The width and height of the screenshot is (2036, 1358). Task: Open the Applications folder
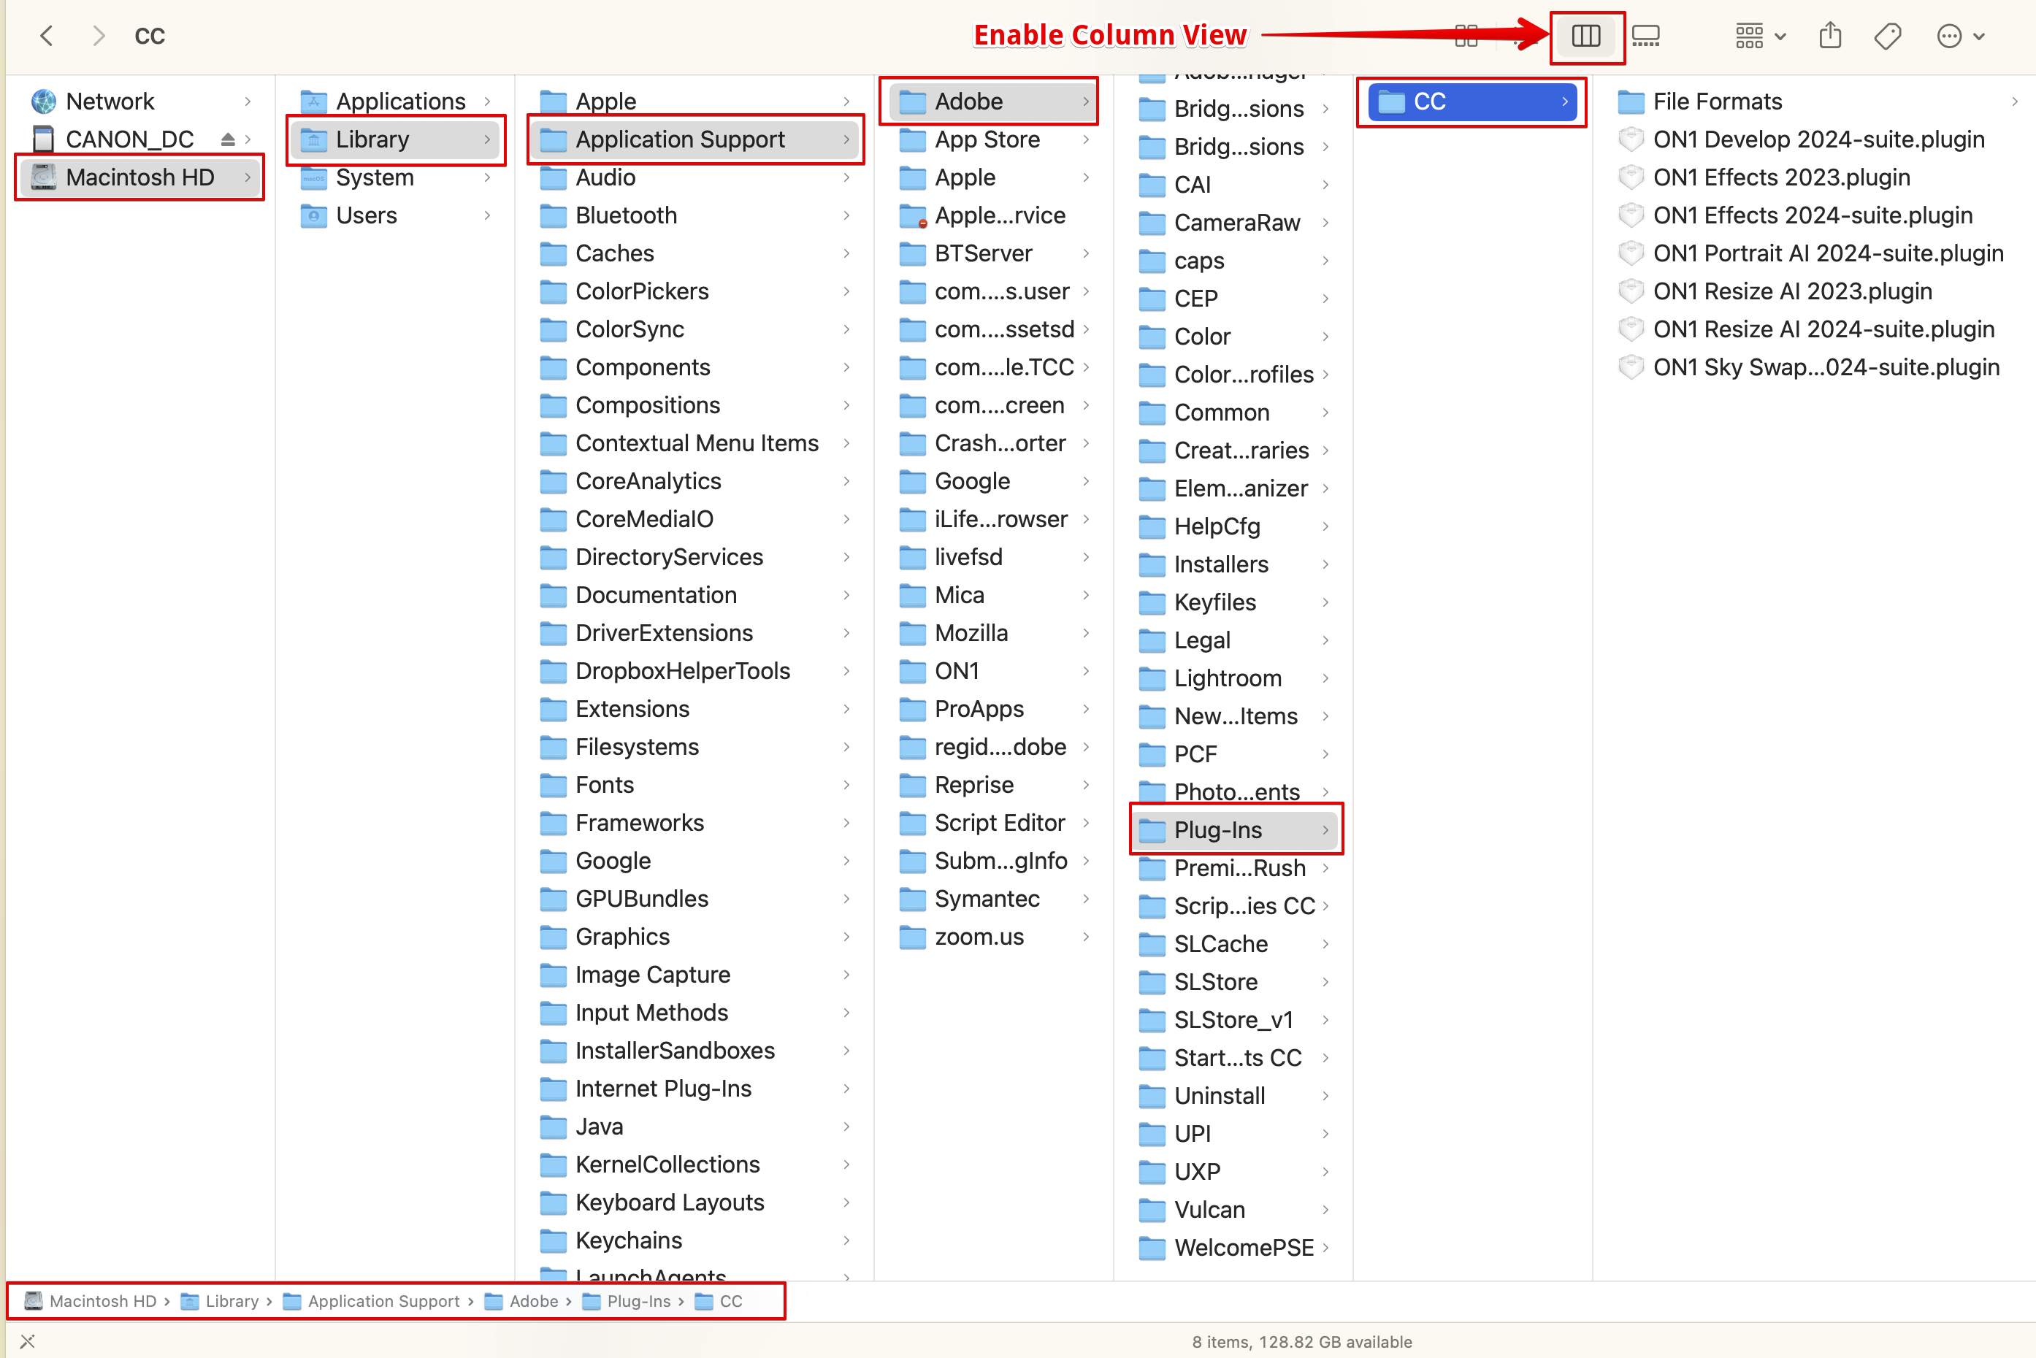(397, 101)
